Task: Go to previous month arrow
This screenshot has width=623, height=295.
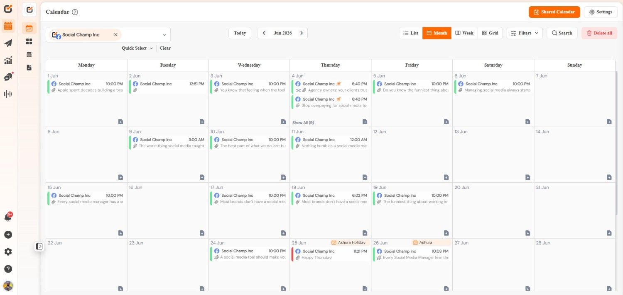Action: [264, 33]
